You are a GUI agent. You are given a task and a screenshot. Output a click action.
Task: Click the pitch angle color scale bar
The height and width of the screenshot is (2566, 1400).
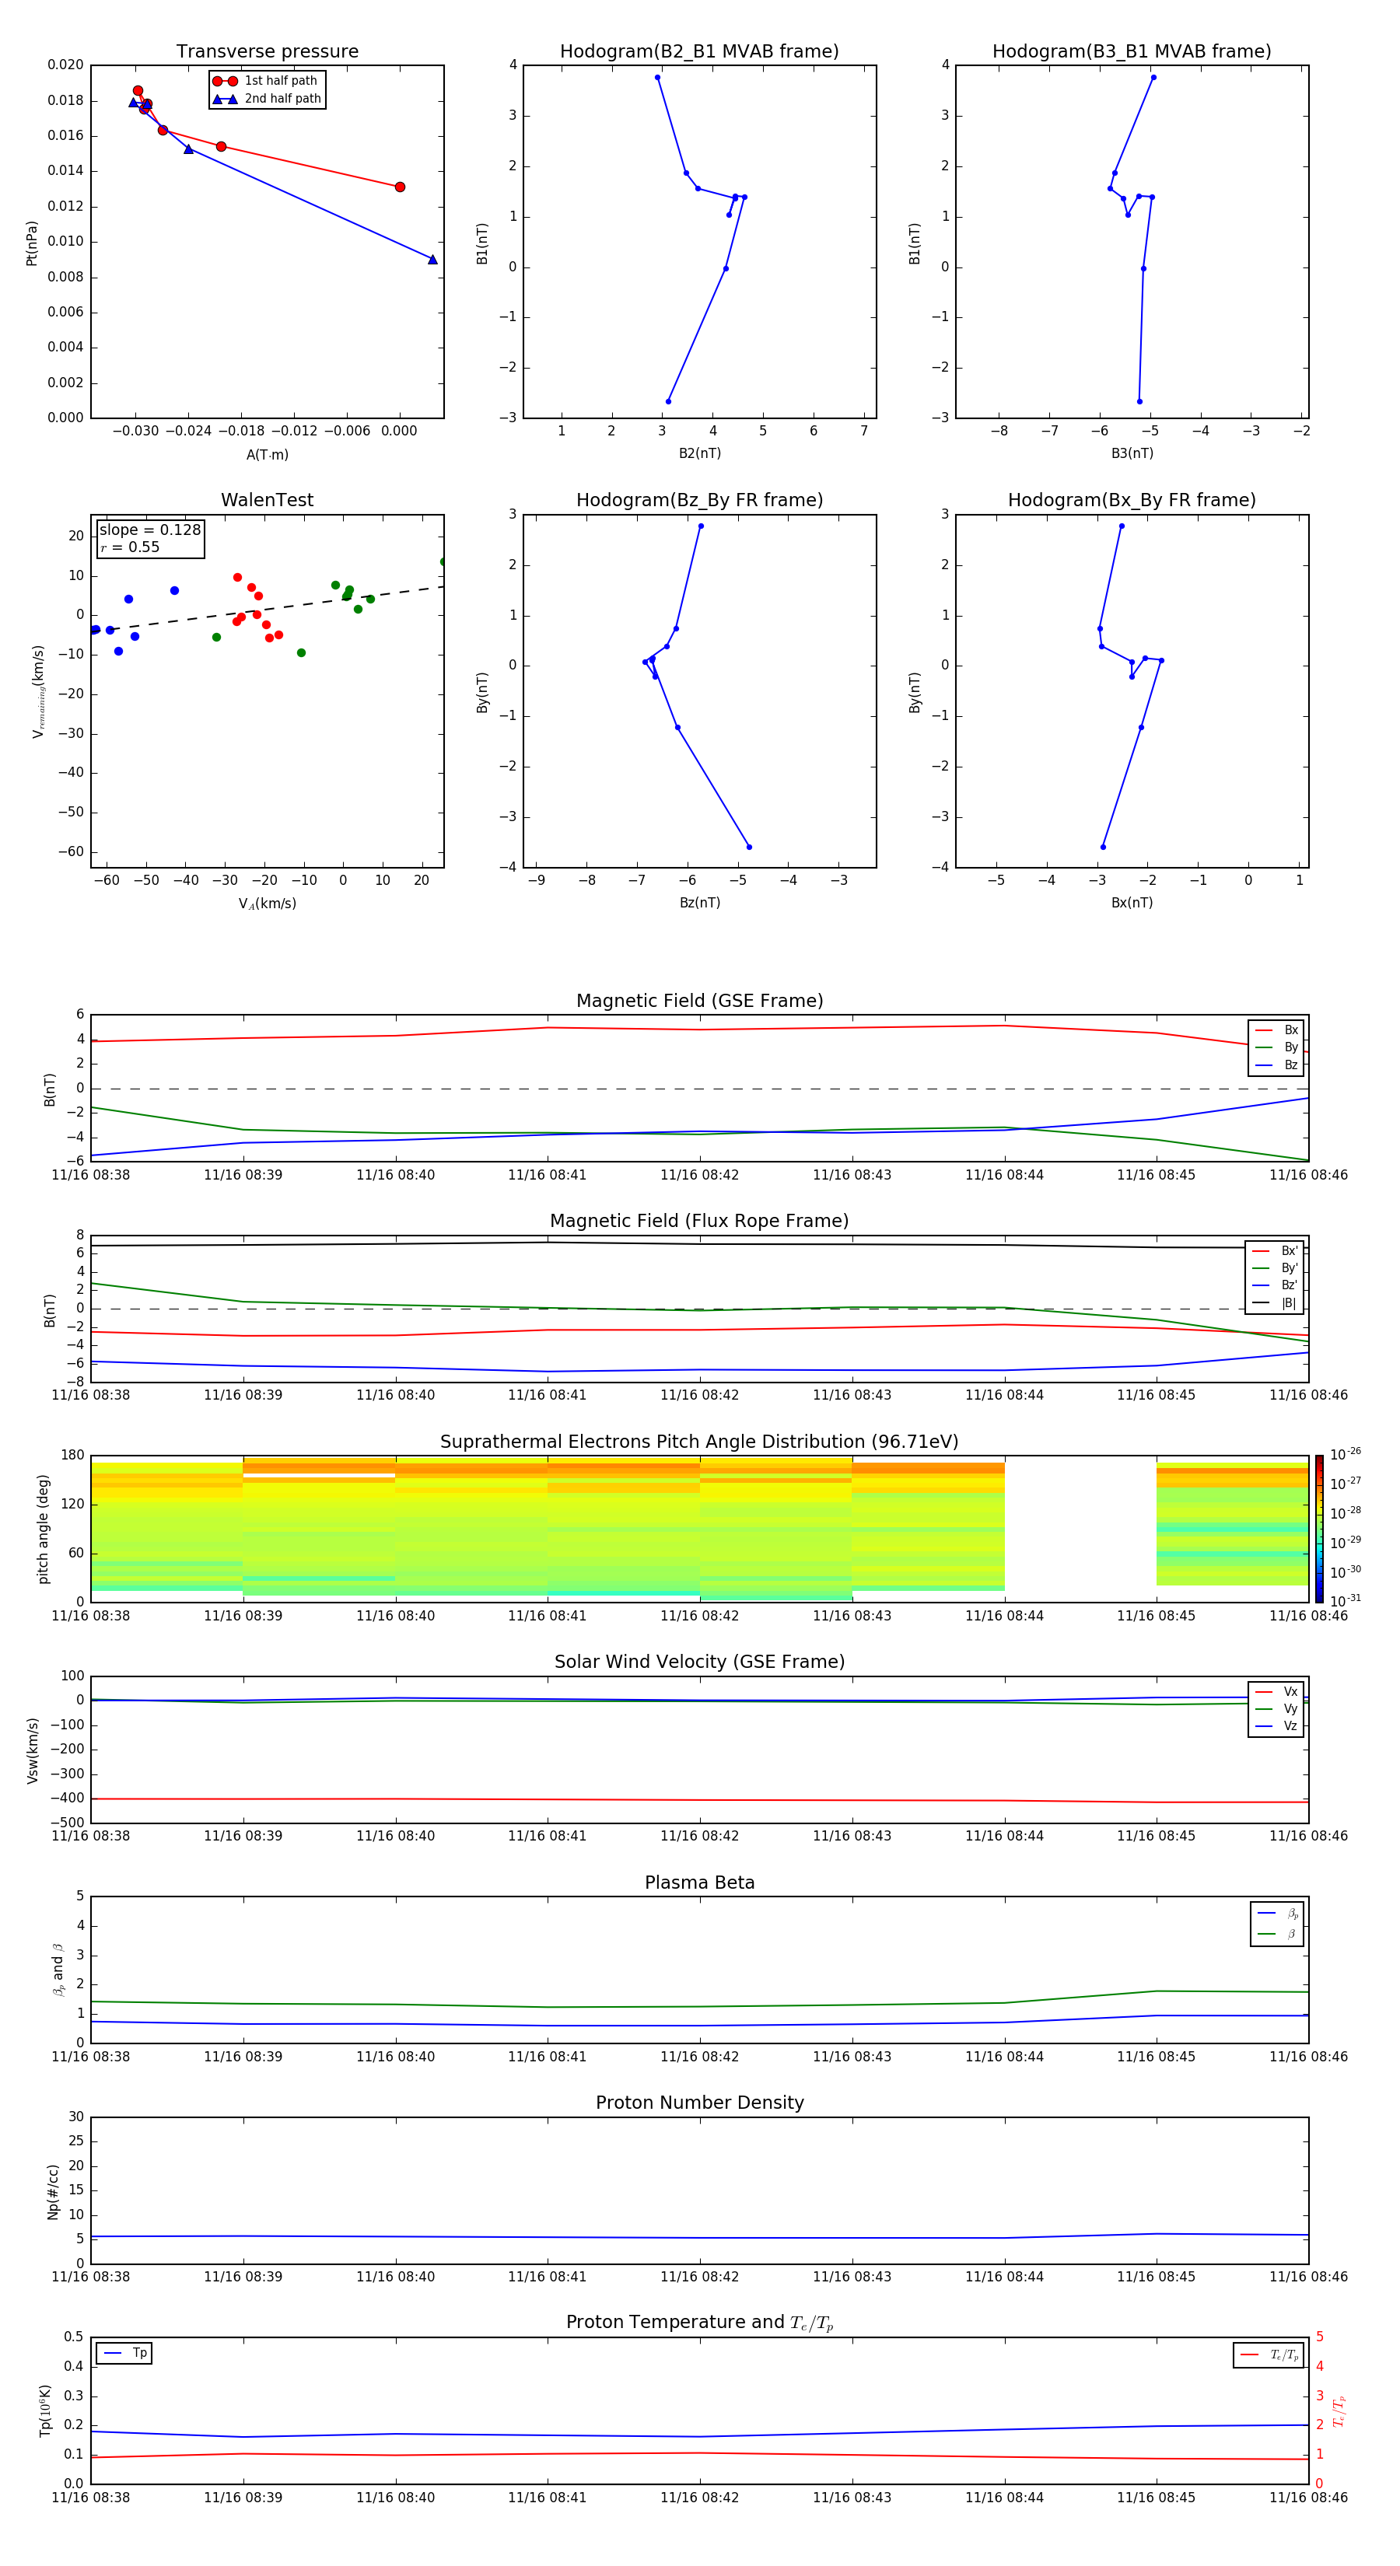click(x=1319, y=1529)
